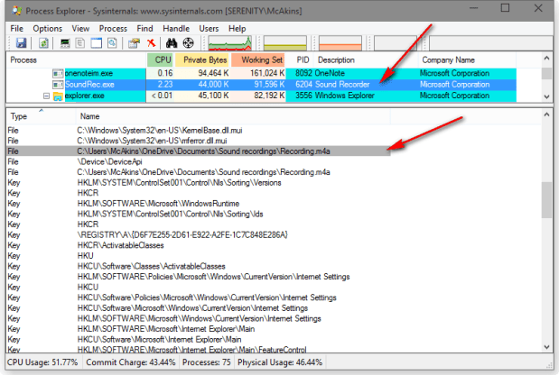Click the red X Kill Process icon

pyautogui.click(x=151, y=42)
